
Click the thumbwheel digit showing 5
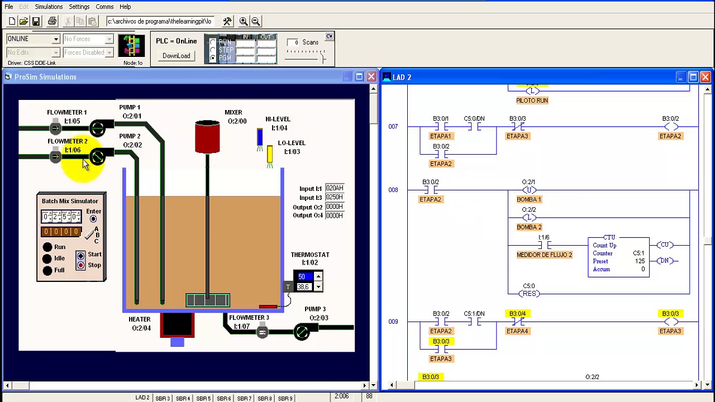tap(64, 217)
